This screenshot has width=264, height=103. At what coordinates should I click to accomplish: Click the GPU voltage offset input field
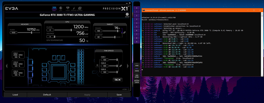[50, 36]
